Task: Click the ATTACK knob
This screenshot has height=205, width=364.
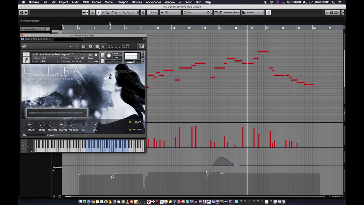Action: [31, 125]
